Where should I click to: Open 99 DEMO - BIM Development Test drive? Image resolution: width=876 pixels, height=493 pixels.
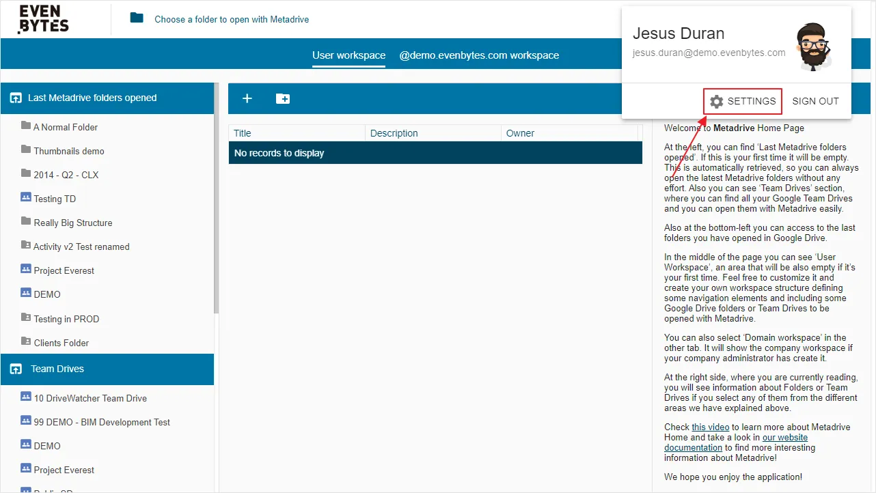102,422
